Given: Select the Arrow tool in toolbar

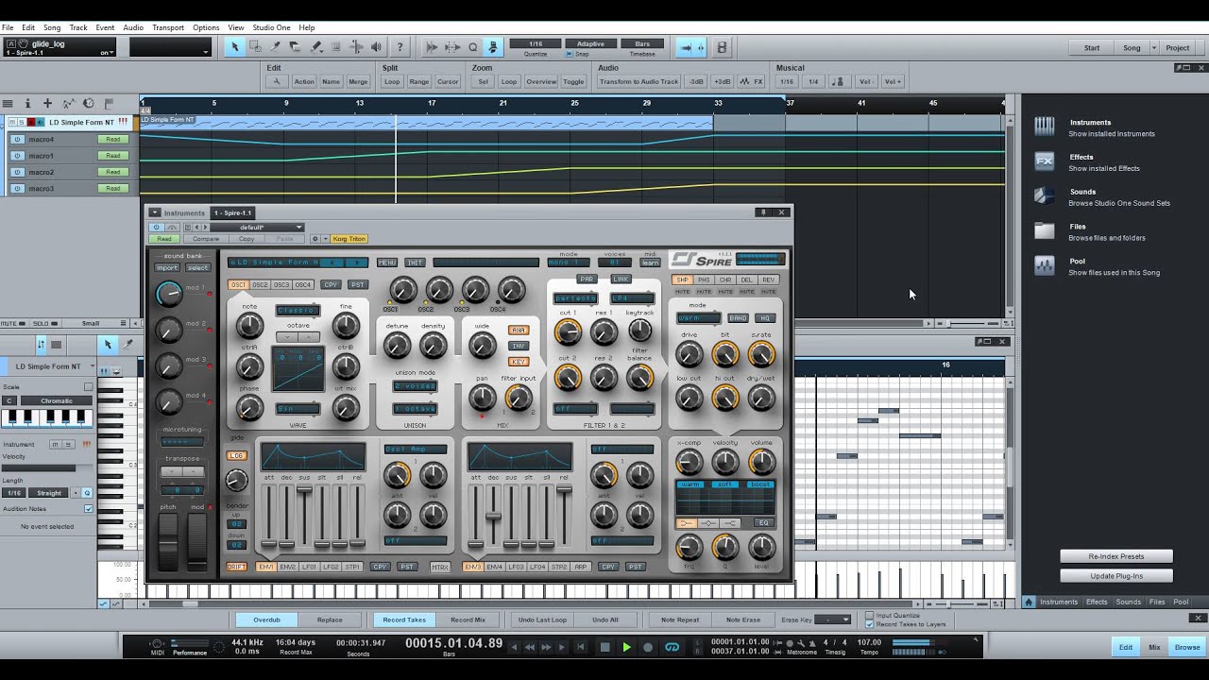Looking at the screenshot, I should [x=235, y=47].
